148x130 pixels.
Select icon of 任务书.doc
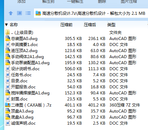(8, 75)
